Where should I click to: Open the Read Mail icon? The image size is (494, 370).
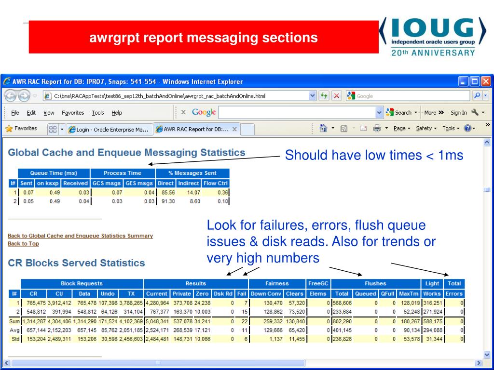click(x=363, y=128)
